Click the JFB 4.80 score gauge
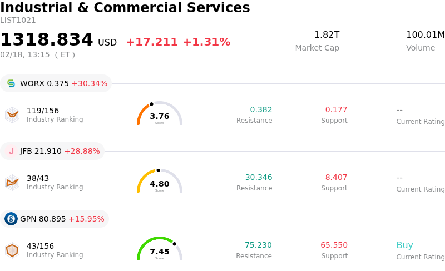Screen dimensions: 445x271 point(160,182)
